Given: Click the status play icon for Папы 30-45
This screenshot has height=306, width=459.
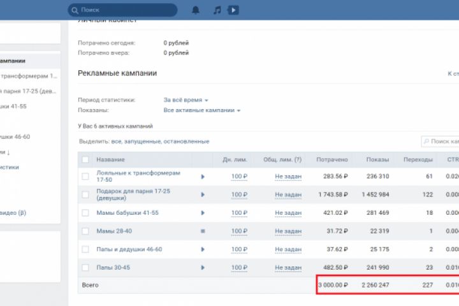Looking at the screenshot, I should 203,266.
